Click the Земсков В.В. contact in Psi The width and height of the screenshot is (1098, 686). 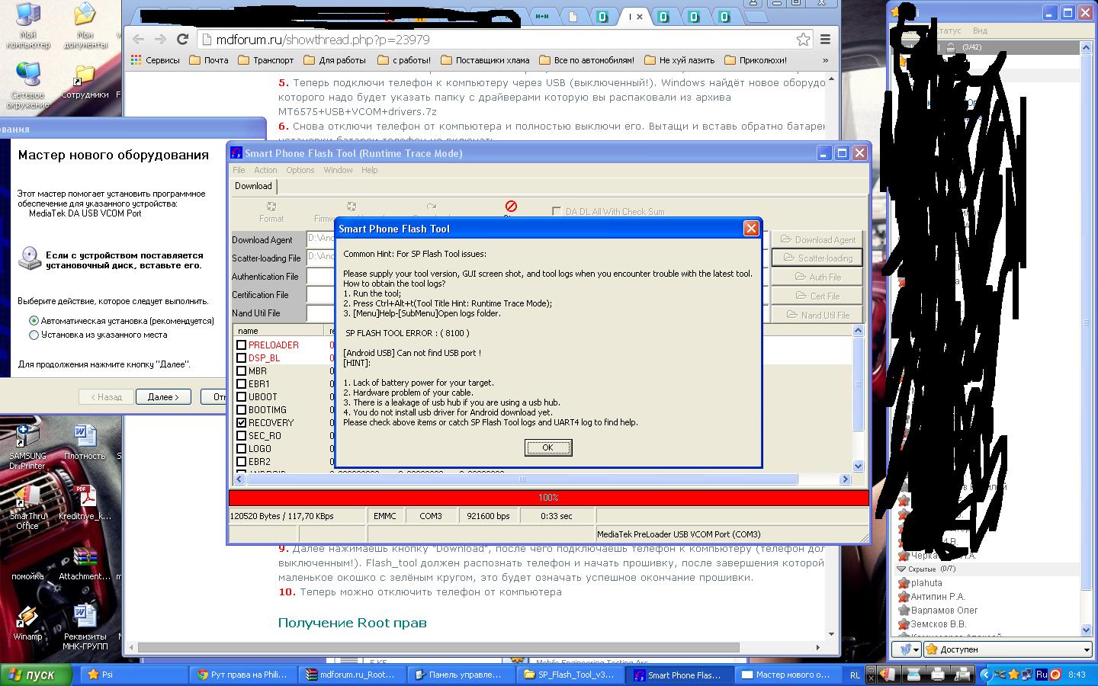point(938,624)
